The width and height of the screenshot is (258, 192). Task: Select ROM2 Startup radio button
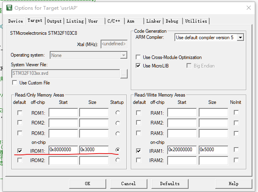[117, 123]
